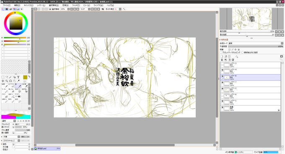Open the Edit menu
This screenshot has width=285, height=154.
[17, 5]
